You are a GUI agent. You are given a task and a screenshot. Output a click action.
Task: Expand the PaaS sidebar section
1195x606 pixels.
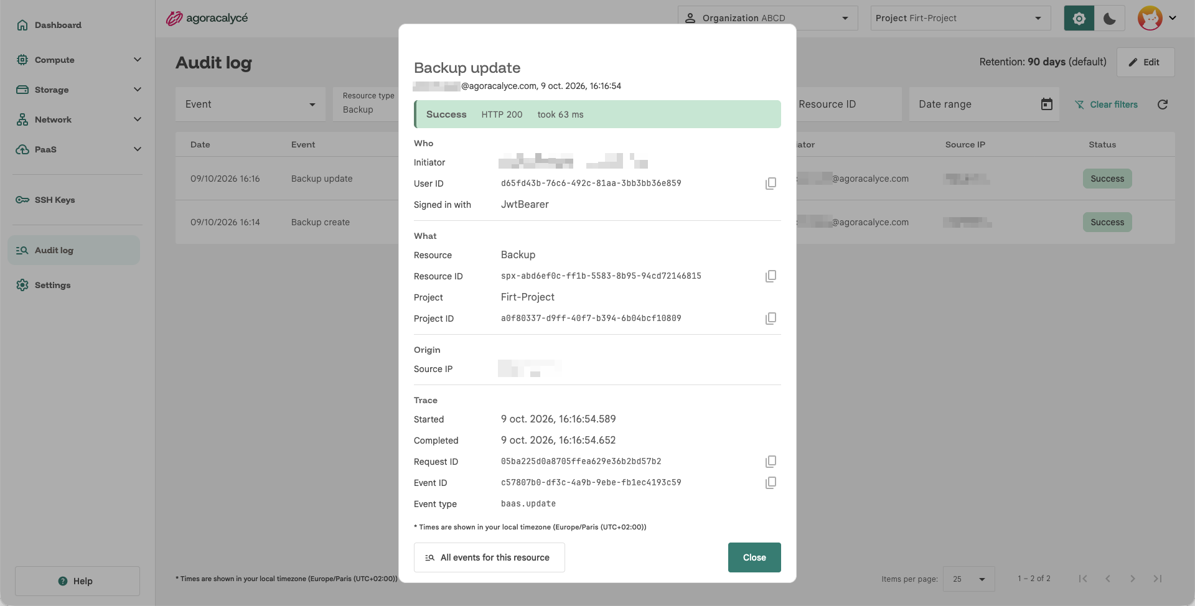click(x=79, y=149)
